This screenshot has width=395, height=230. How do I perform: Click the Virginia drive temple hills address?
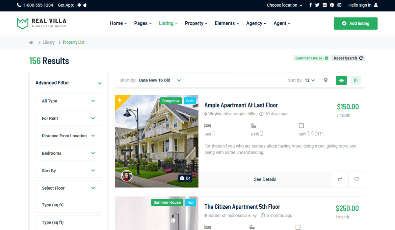coord(232,114)
